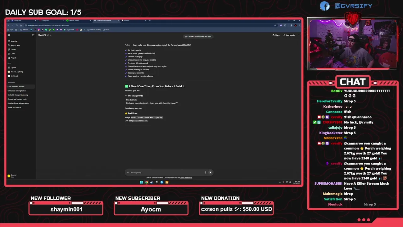The height and width of the screenshot is (227, 403).
Task: Switch to the first Cvrsify.com tab
Action: click(x=24, y=20)
